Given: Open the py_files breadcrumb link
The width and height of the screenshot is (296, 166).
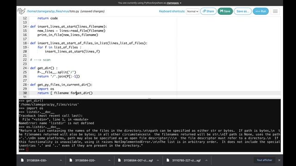Looking at the screenshot, I should [56, 11].
